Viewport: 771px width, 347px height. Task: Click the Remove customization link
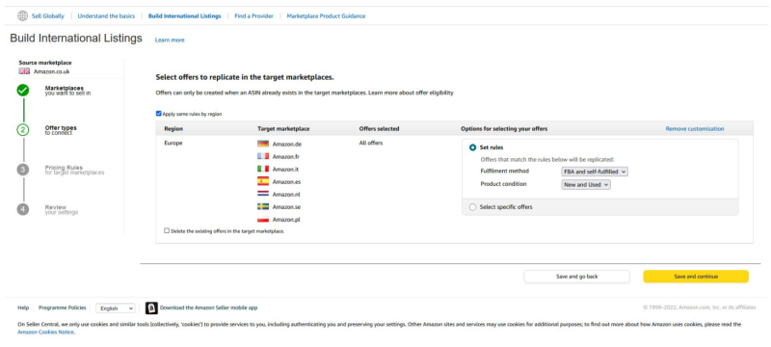(695, 129)
